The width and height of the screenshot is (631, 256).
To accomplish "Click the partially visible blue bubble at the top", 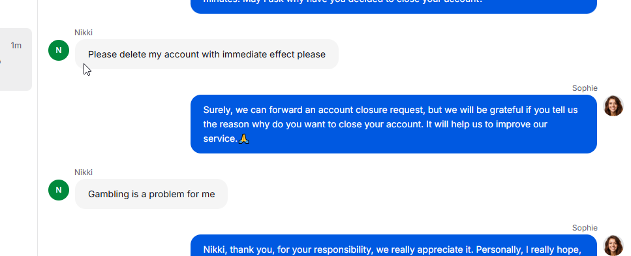I will click(393, 7).
